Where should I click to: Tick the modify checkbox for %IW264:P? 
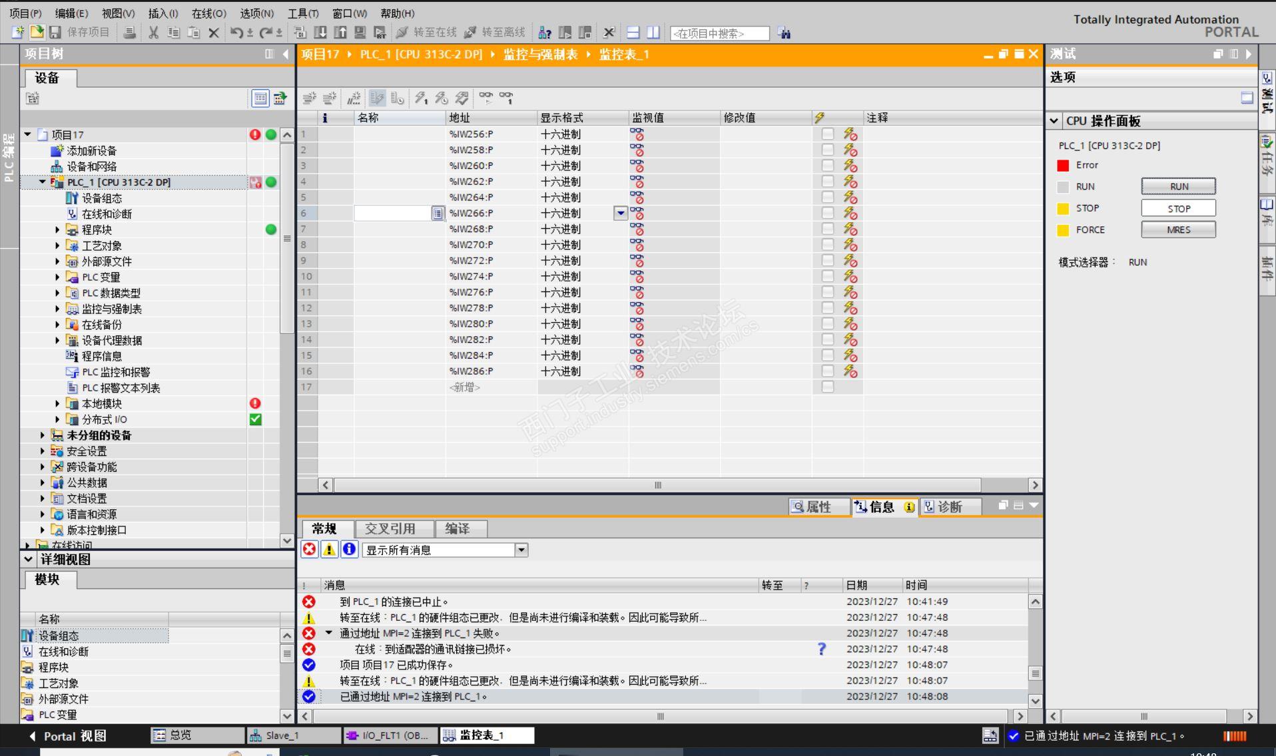pyautogui.click(x=827, y=197)
